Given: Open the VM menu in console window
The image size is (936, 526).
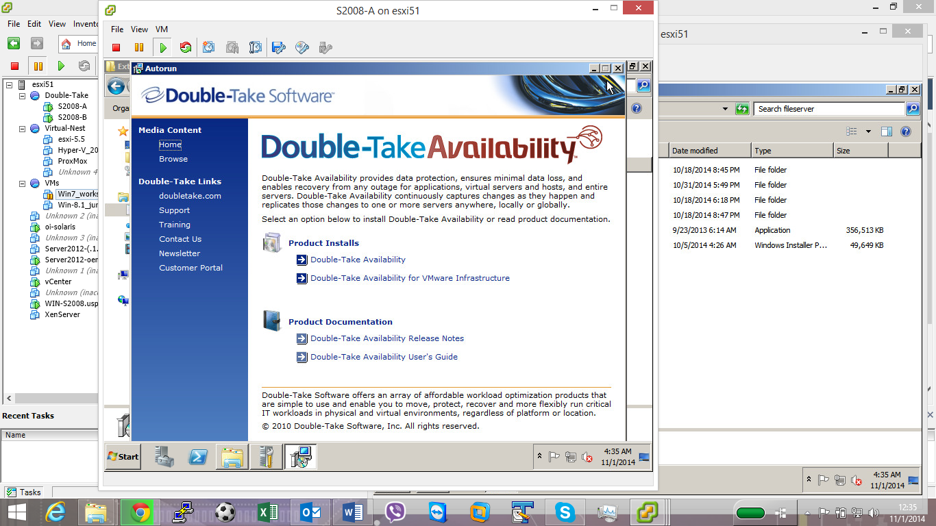Looking at the screenshot, I should coord(162,29).
